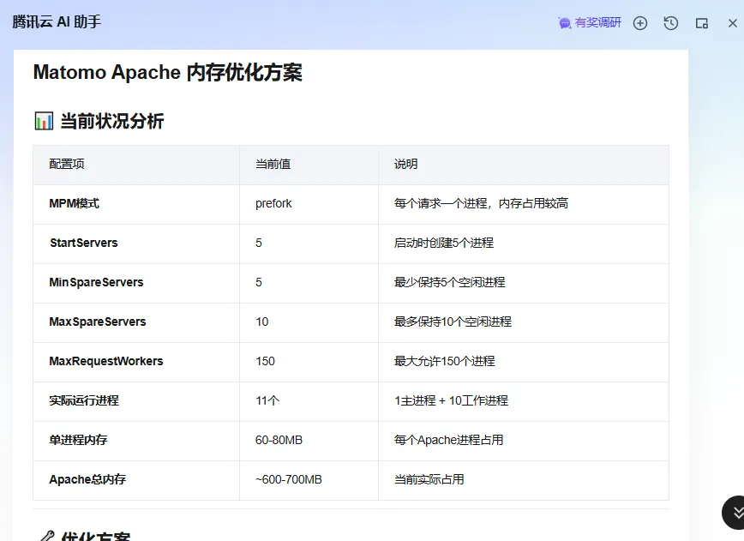Image resolution: width=744 pixels, height=541 pixels.
Task: Select the prefork value cell
Action: click(273, 203)
